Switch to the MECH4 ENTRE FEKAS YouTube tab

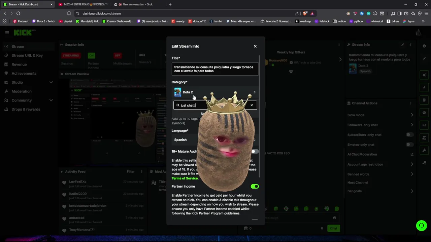[83, 4]
